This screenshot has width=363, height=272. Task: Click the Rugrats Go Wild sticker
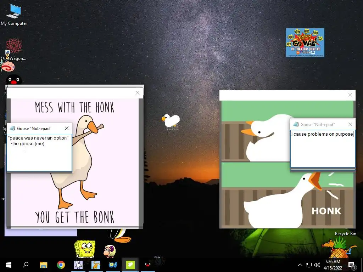[x=305, y=42]
